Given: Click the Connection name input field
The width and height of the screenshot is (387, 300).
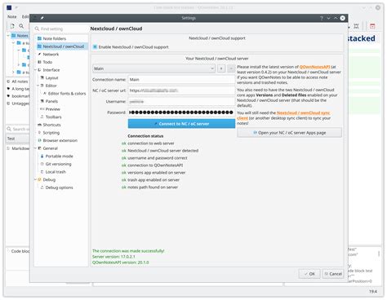Looking at the screenshot, I should (x=181, y=80).
